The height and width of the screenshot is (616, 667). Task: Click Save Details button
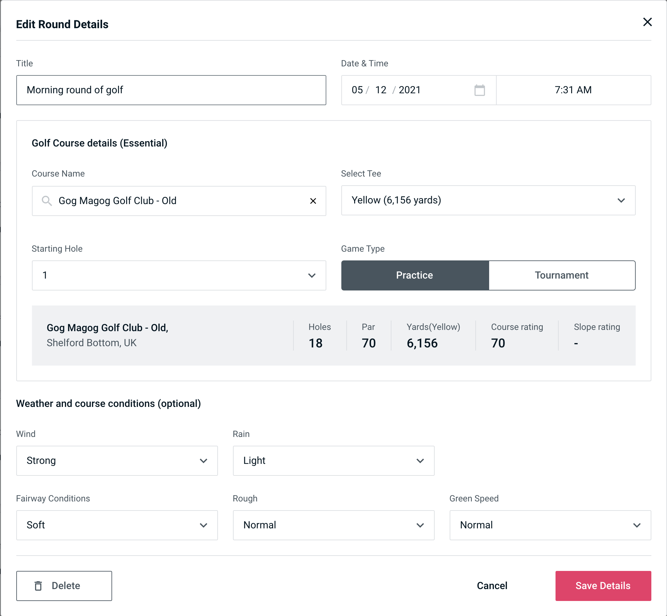coord(602,586)
